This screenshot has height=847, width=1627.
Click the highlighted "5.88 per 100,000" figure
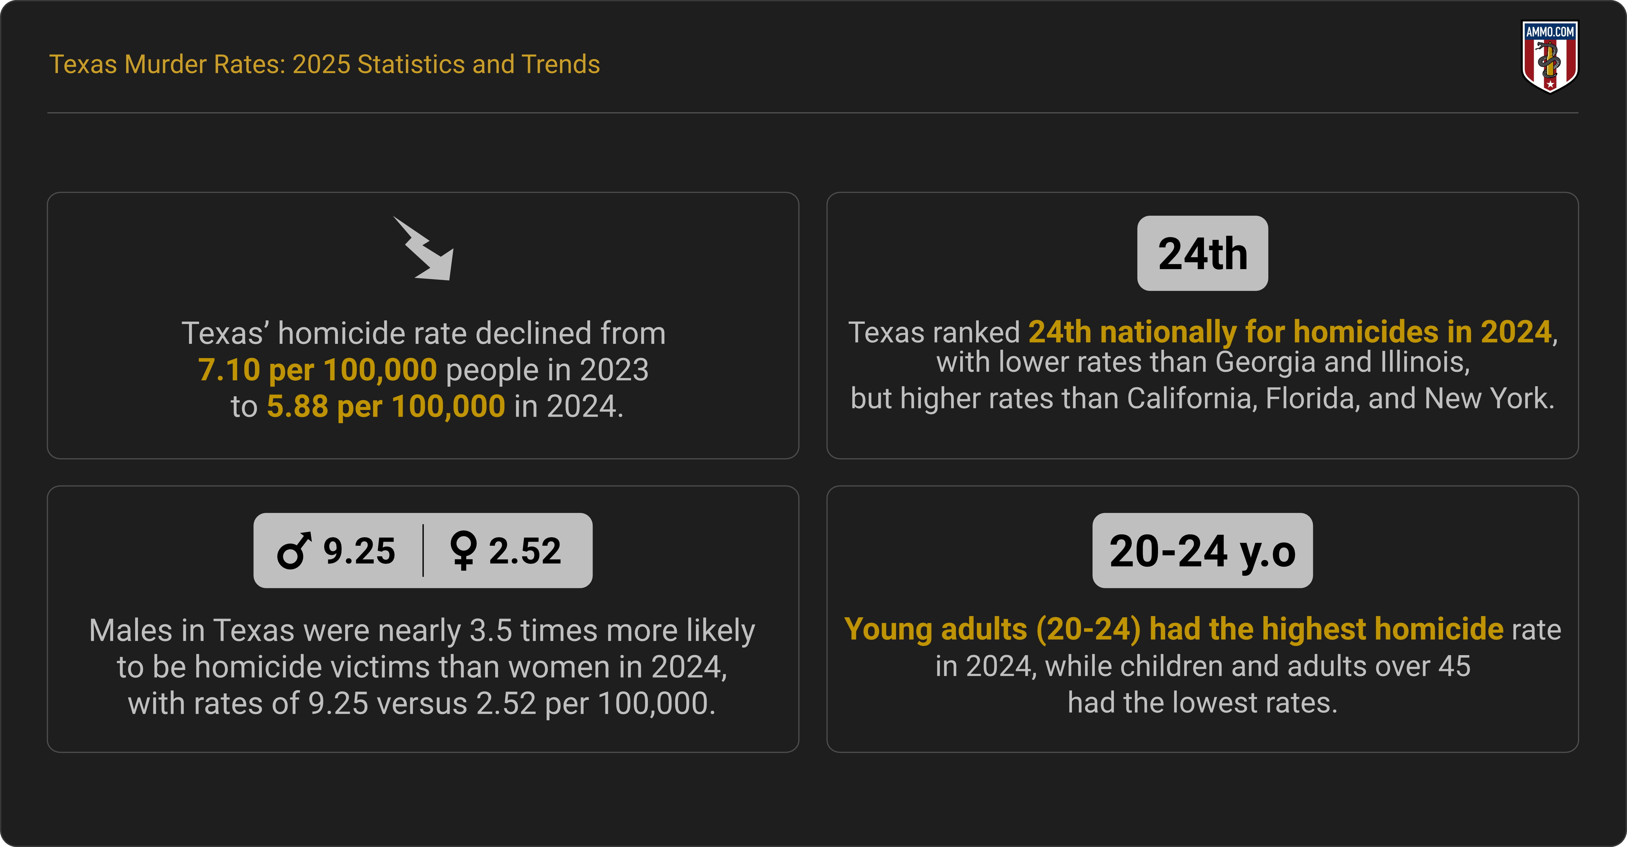(386, 406)
